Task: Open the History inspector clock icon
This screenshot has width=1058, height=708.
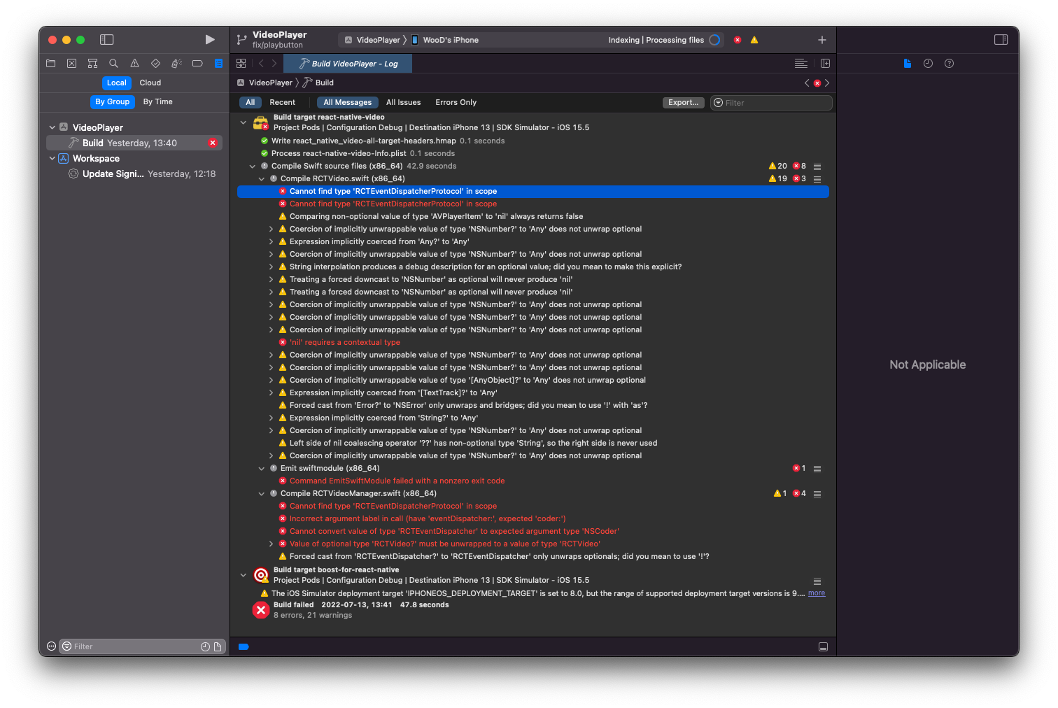Action: (928, 63)
